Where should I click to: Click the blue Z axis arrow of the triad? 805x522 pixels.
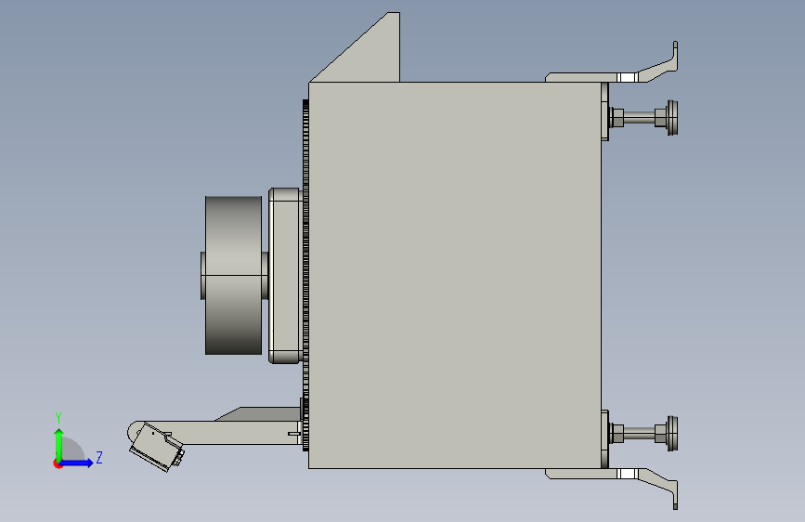77,463
